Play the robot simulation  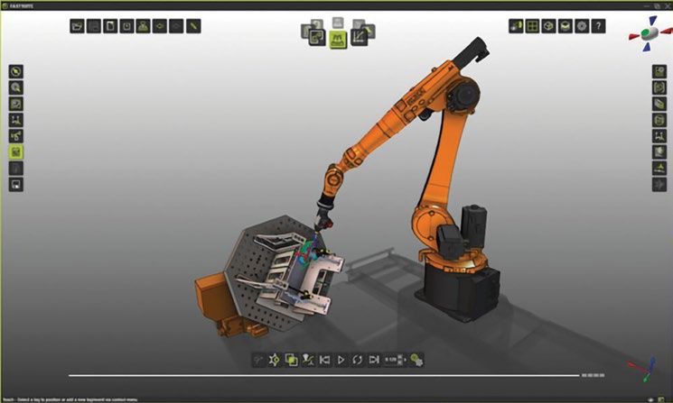tap(341, 360)
